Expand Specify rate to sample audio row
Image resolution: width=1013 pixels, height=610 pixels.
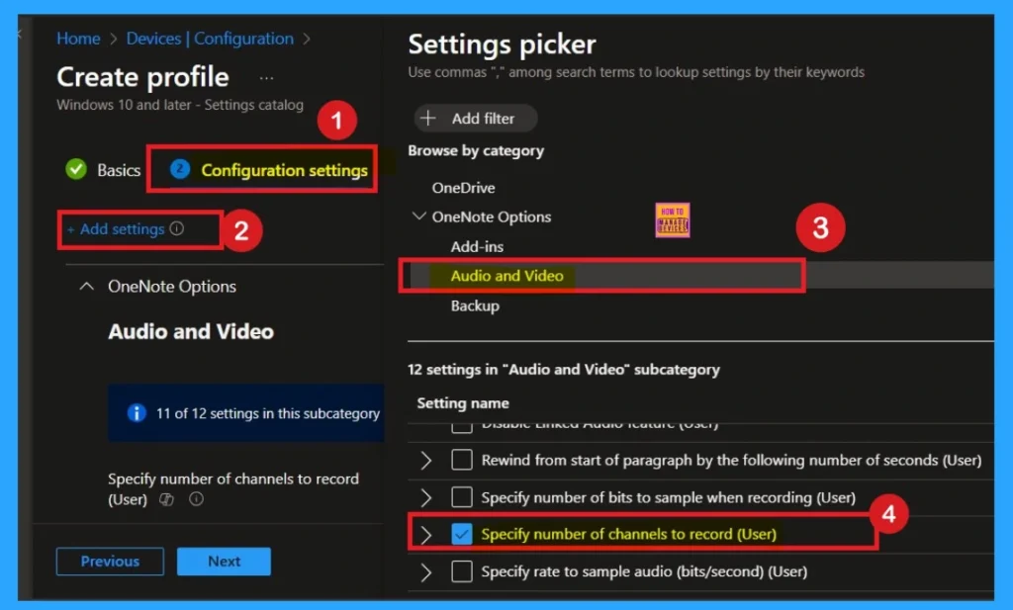pyautogui.click(x=425, y=571)
